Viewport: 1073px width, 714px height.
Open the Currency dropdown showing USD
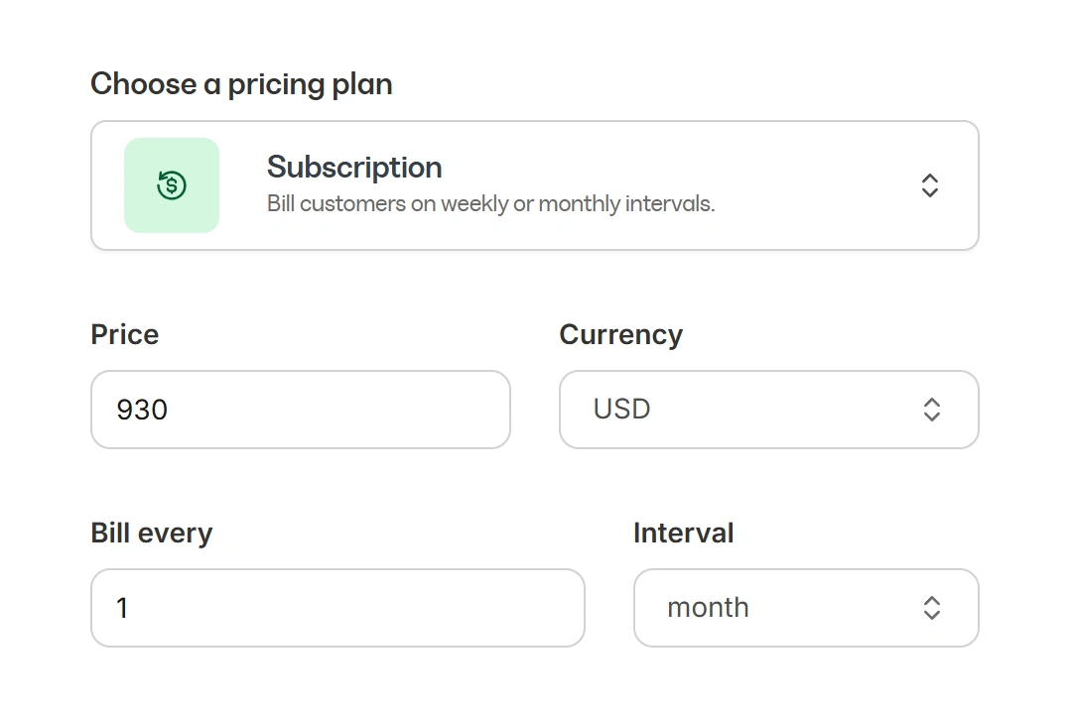[x=768, y=410]
